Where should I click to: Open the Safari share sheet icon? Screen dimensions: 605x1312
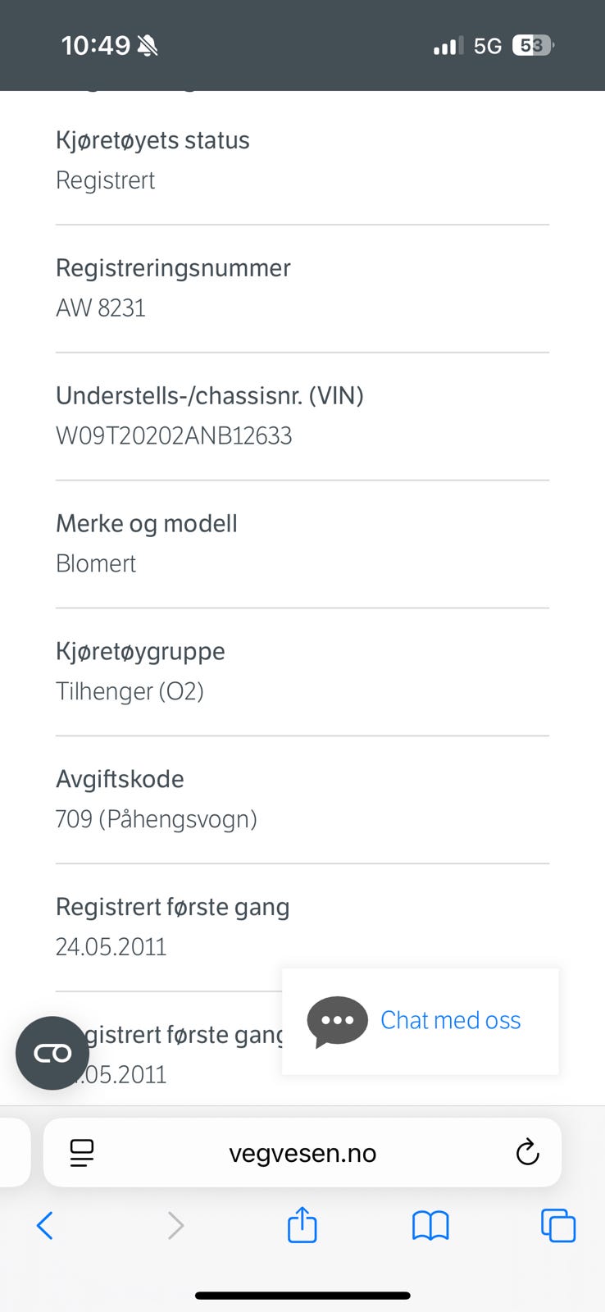tap(302, 1225)
